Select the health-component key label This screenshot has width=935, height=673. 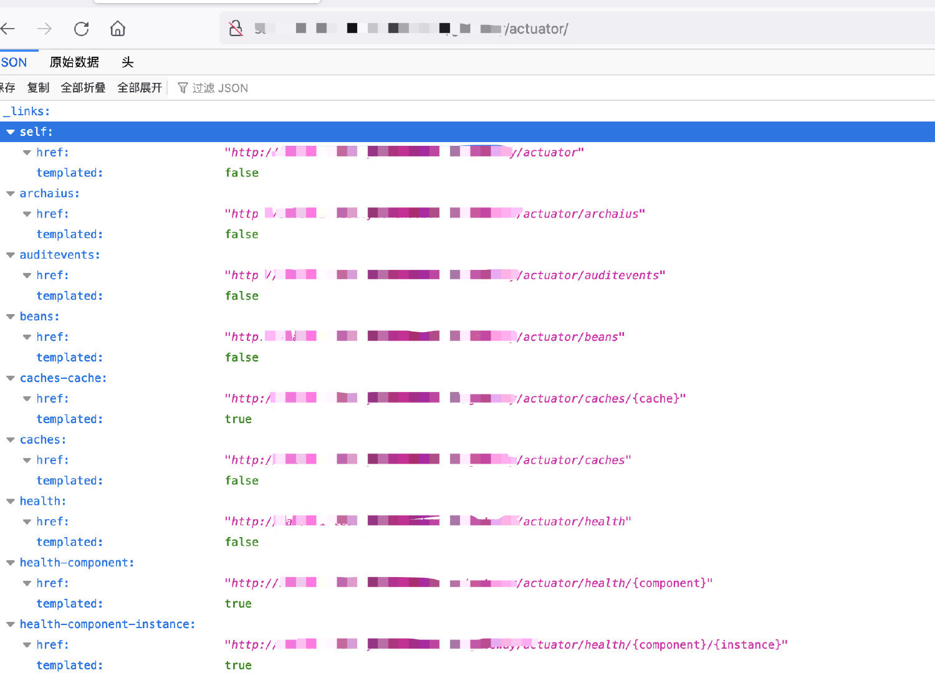tap(77, 563)
